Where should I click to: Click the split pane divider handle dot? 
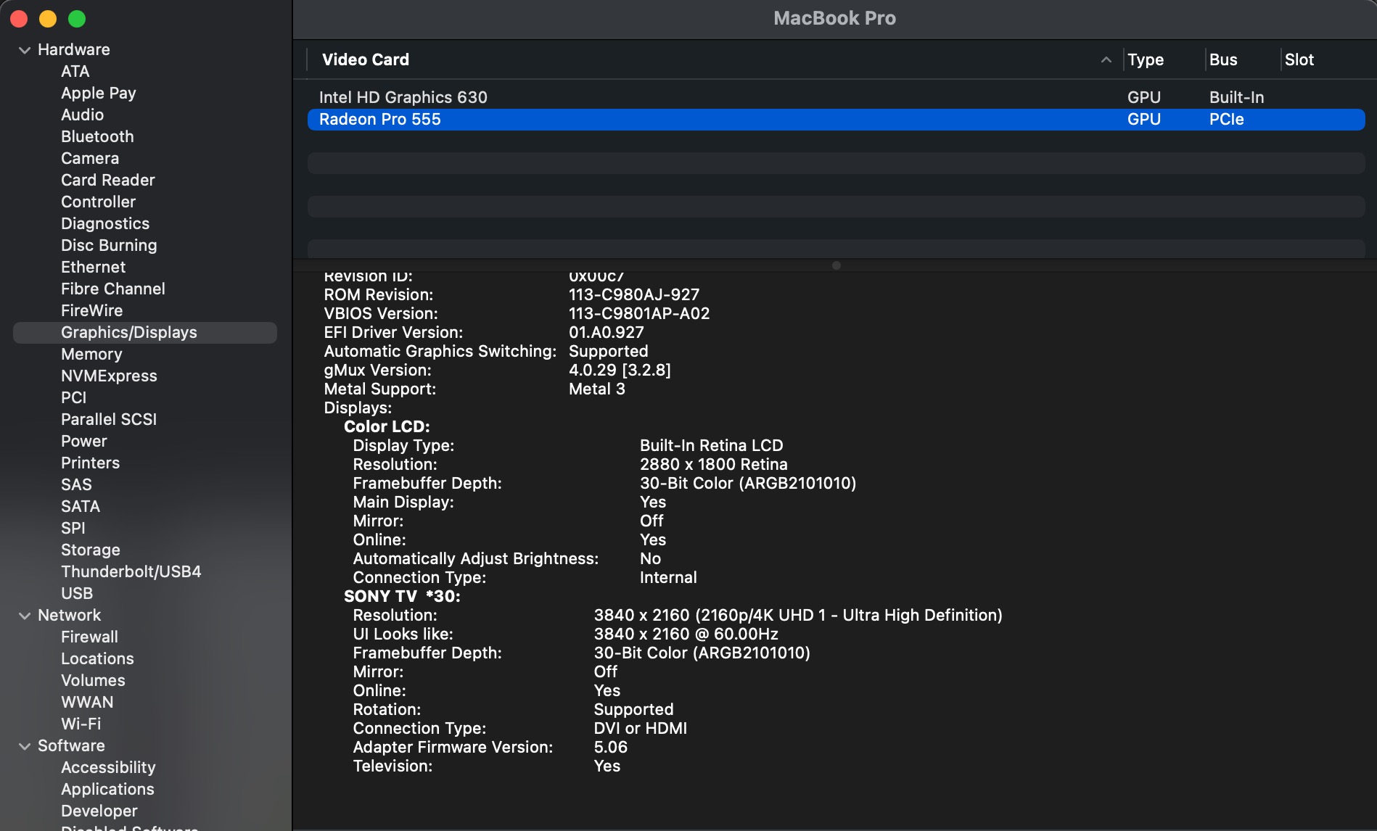click(x=836, y=265)
